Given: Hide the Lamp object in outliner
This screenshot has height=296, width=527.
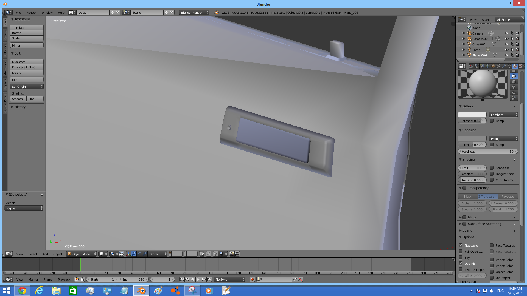Looking at the screenshot, I should pyautogui.click(x=506, y=50).
